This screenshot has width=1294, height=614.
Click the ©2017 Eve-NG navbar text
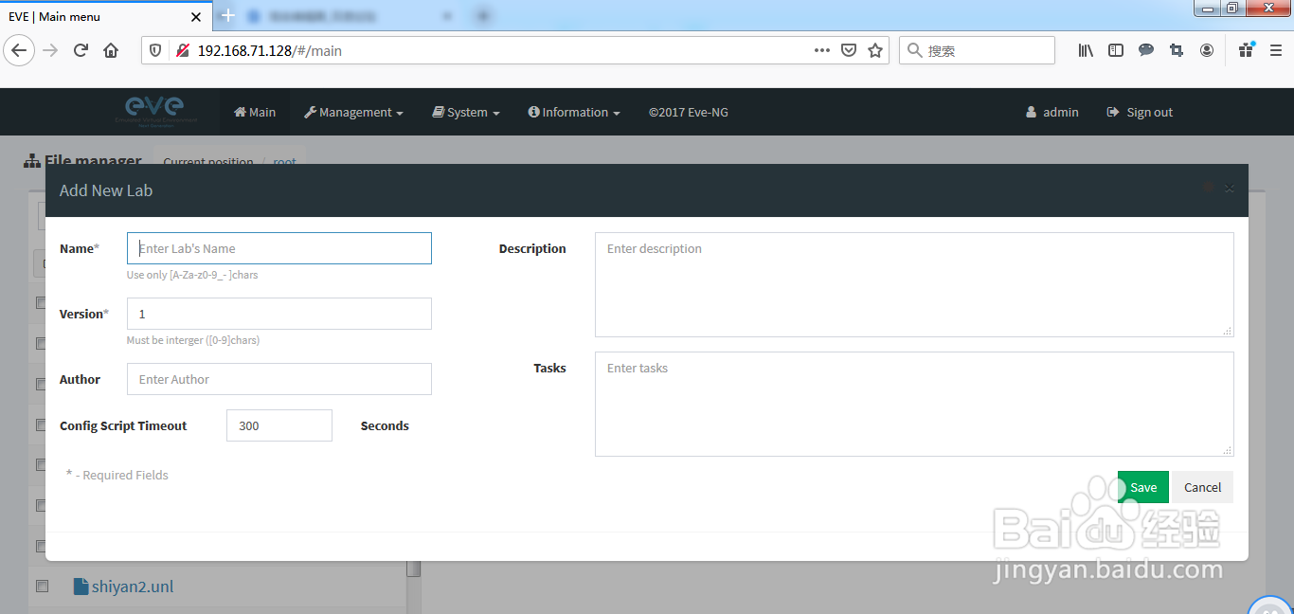689,112
